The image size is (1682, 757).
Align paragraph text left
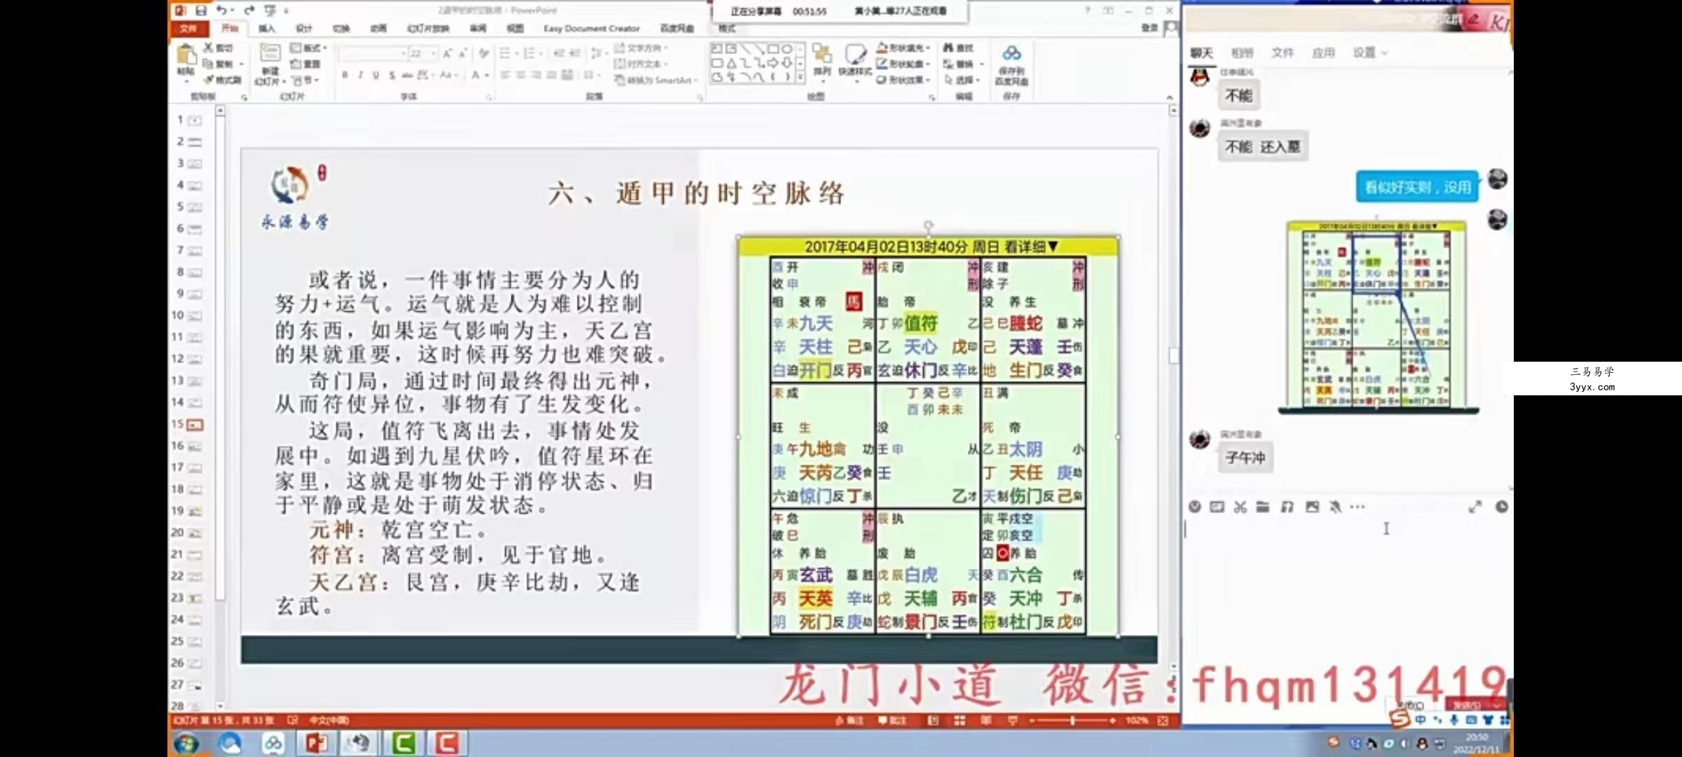point(505,75)
